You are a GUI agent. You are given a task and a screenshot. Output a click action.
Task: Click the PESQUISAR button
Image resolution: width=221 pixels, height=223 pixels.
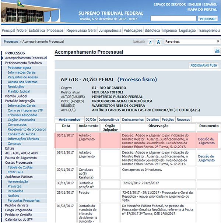coord(208,19)
